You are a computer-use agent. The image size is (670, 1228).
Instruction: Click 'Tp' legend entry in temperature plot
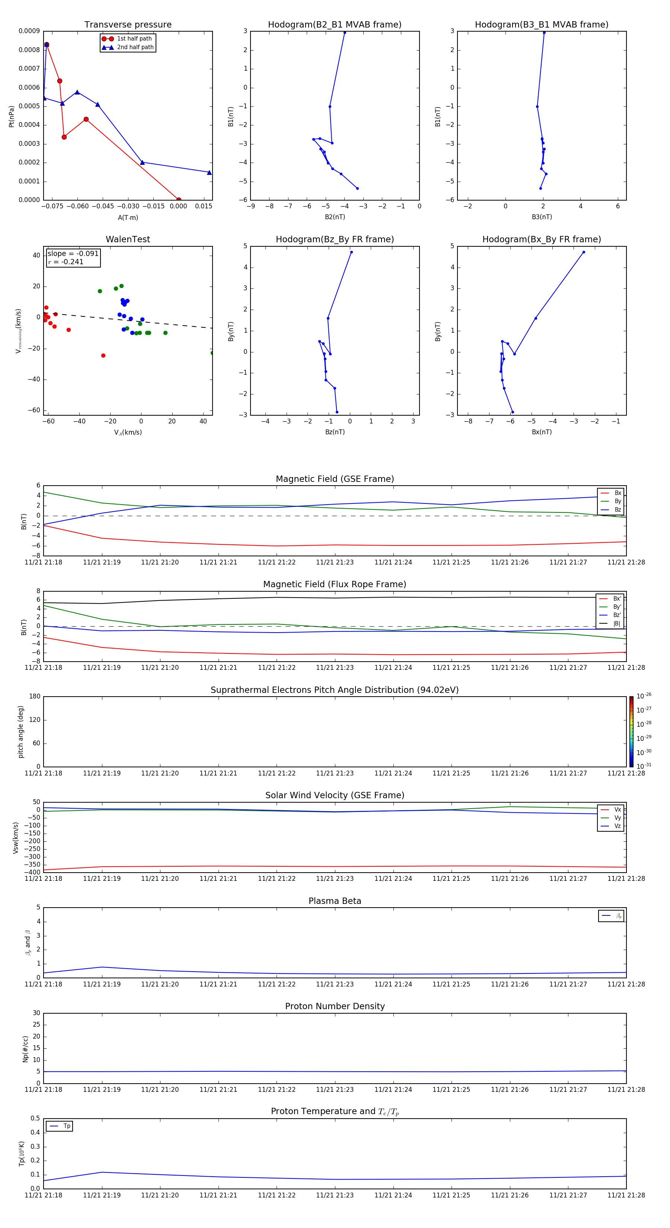pyautogui.click(x=60, y=1126)
